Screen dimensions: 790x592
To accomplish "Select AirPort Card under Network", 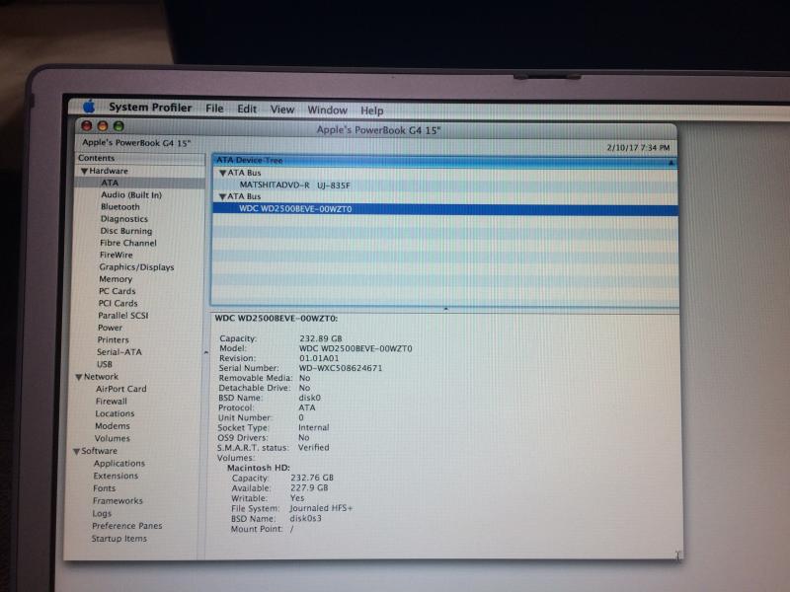I will (120, 389).
